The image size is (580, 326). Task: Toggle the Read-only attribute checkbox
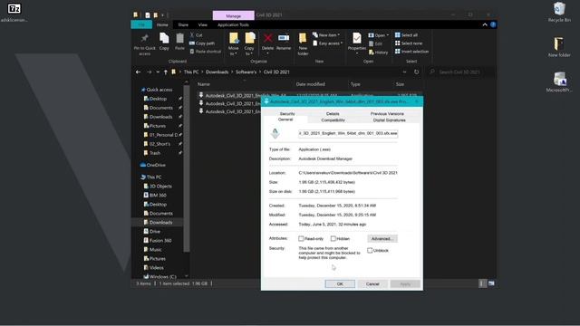[x=301, y=239]
